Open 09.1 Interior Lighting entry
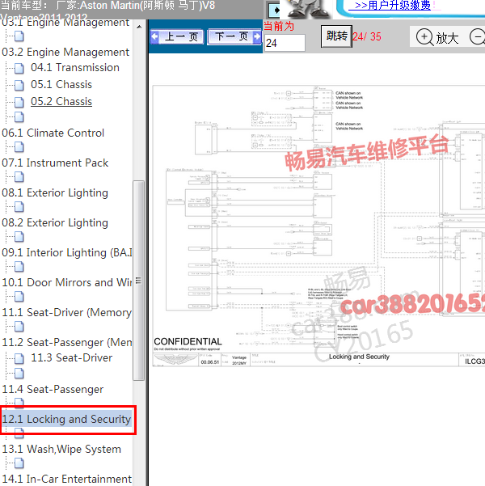This screenshot has width=485, height=486. pyautogui.click(x=67, y=252)
